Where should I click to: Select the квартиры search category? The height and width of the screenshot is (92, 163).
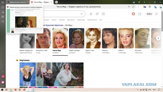pyautogui.click(x=81, y=20)
